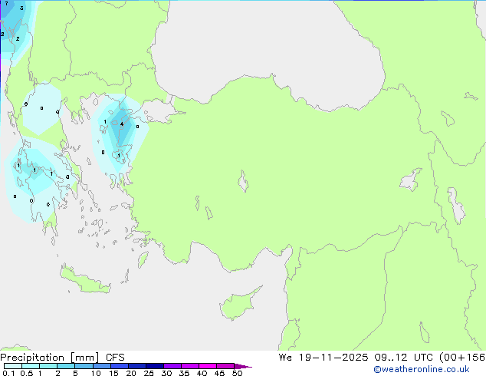Screen dimensions: 486x376
Task: Click the 45–50 mm legend color swatch
Action: (225, 366)
